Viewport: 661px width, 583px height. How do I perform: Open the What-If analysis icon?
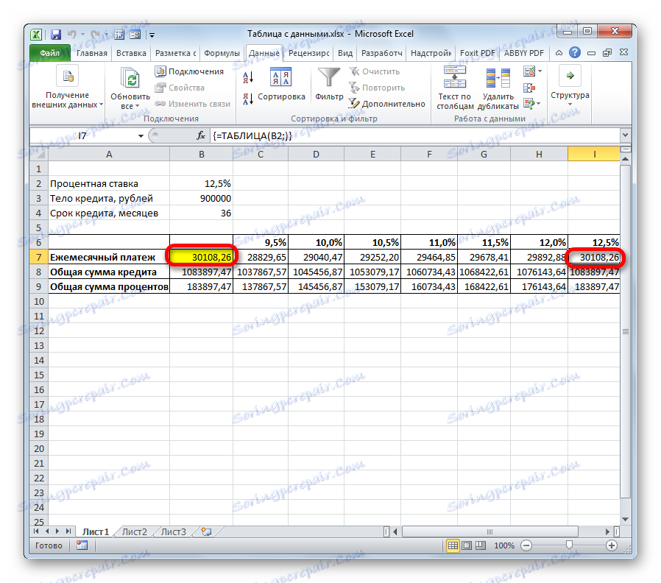(x=529, y=103)
